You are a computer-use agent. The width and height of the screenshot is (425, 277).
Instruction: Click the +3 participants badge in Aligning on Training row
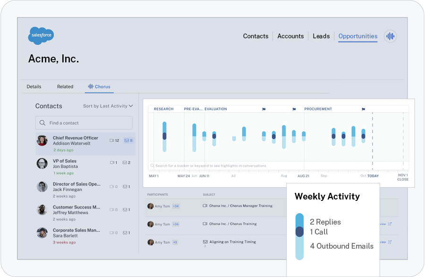pyautogui.click(x=175, y=242)
